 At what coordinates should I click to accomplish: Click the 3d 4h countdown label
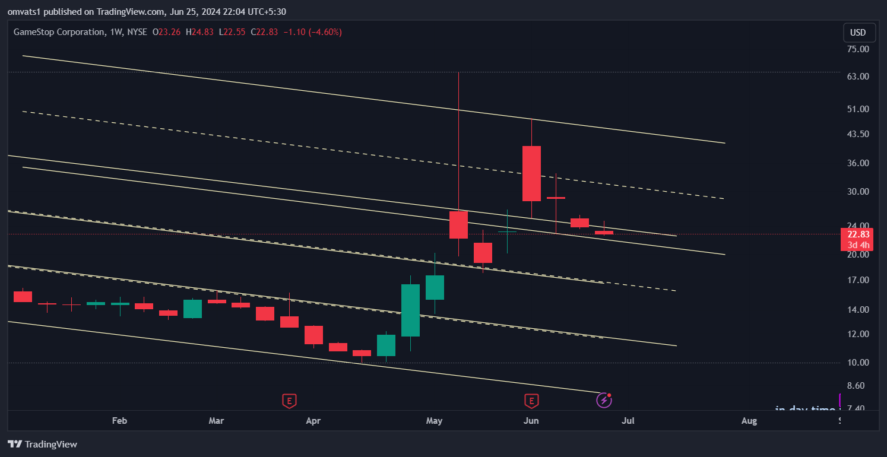[859, 245]
